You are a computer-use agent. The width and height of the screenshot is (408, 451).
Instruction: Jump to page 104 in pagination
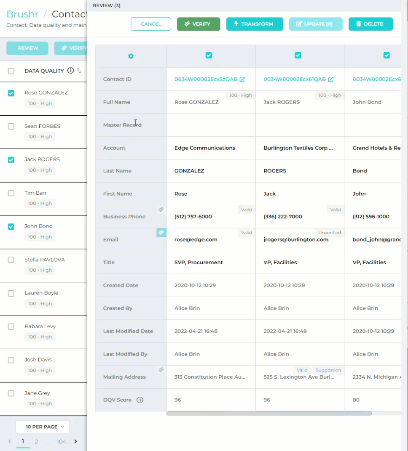tap(62, 441)
